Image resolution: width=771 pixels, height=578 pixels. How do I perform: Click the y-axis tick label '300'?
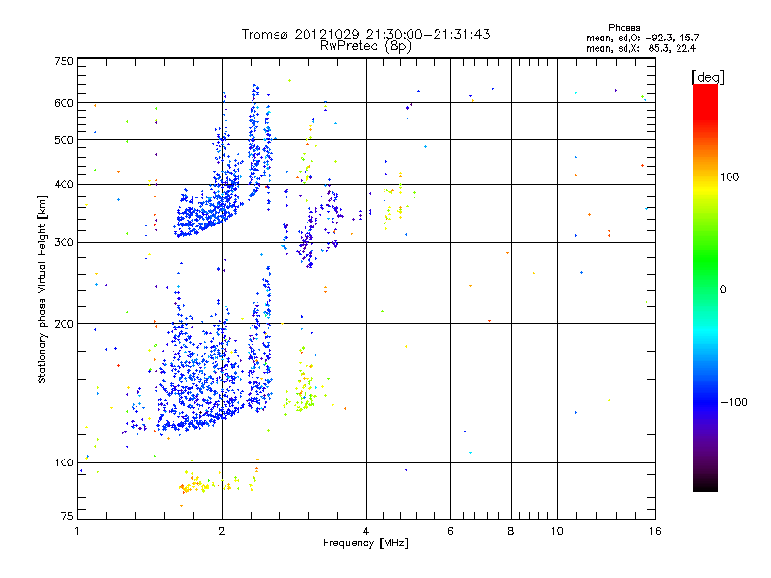point(64,243)
